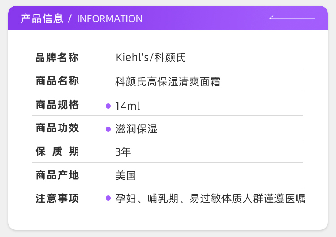
Task: Select the 孕妇、哺乳期 precaution text
Action: pyautogui.click(x=210, y=198)
